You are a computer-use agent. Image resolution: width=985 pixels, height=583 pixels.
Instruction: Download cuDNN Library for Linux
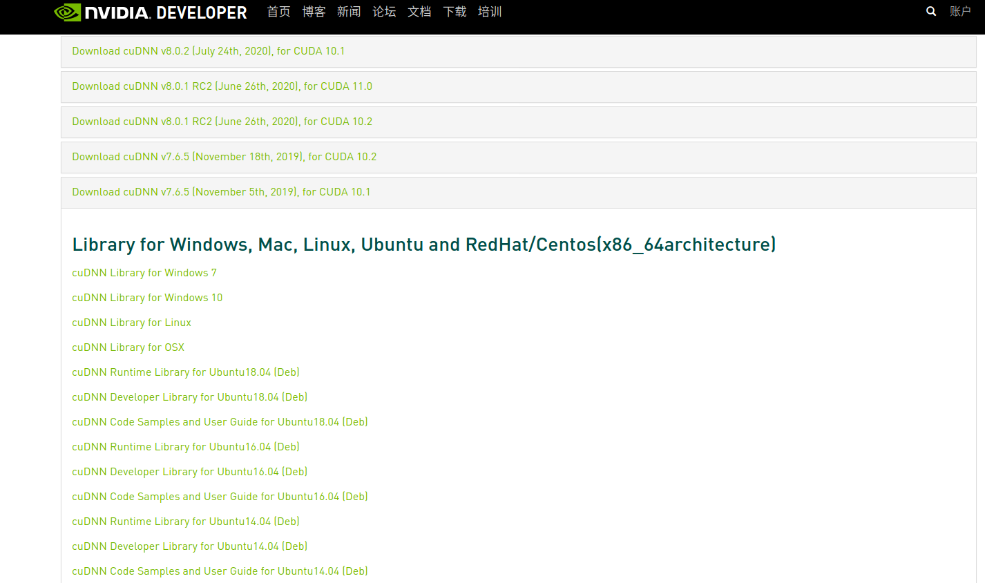131,323
